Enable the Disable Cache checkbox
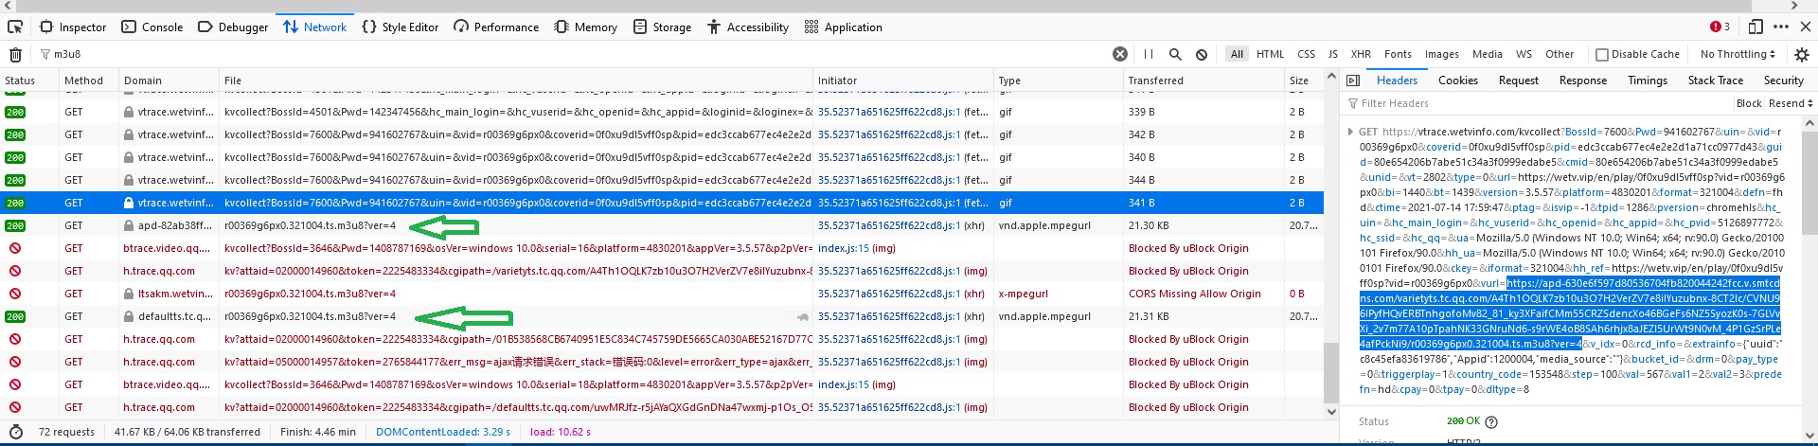Image resolution: width=1818 pixels, height=446 pixels. click(x=1602, y=55)
